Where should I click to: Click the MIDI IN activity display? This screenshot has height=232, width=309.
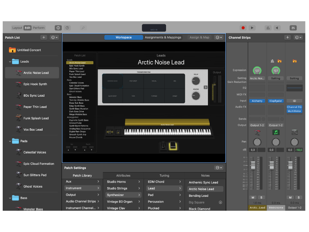pos(154,28)
